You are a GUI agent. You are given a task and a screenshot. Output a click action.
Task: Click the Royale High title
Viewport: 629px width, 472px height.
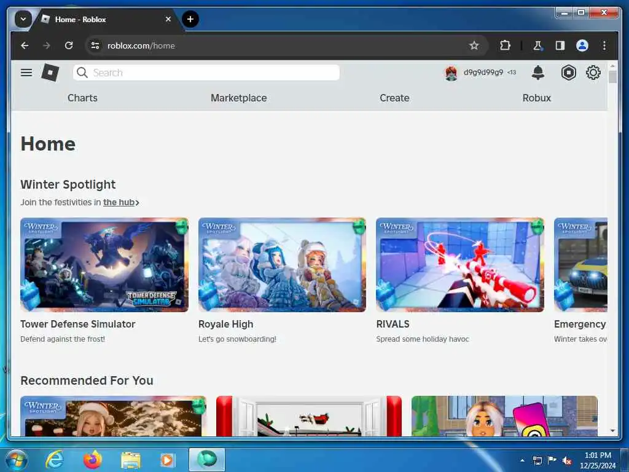click(226, 324)
